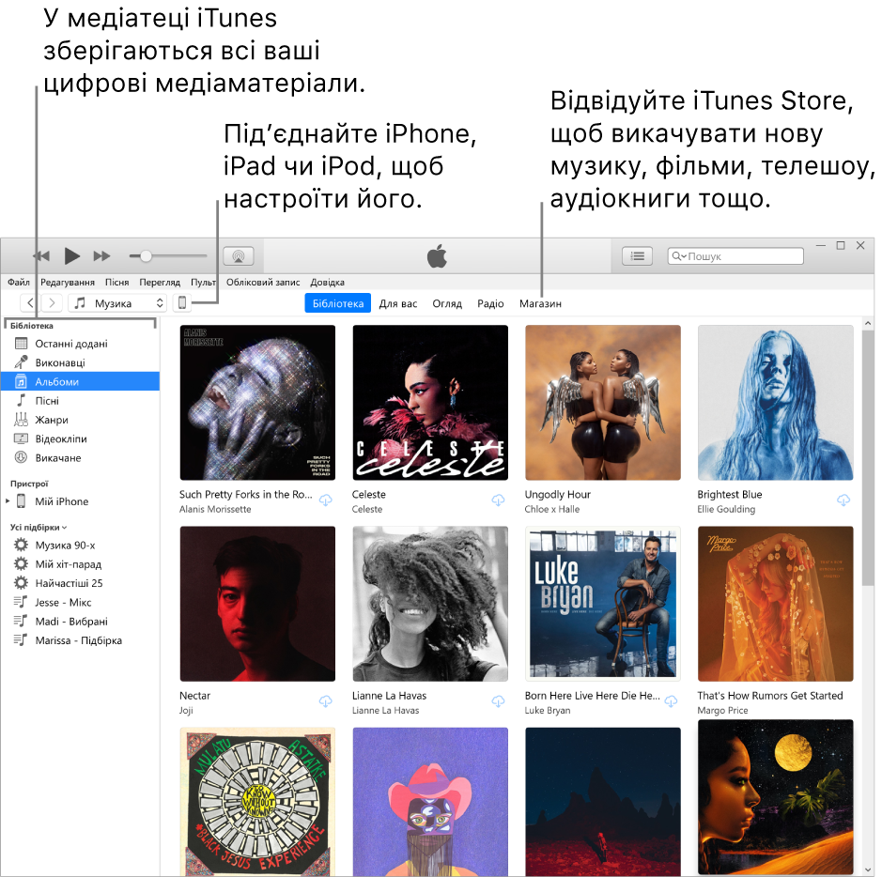Screen dimensions: 882x877
Task: Open the search field magnifier filter
Action: coord(676,255)
